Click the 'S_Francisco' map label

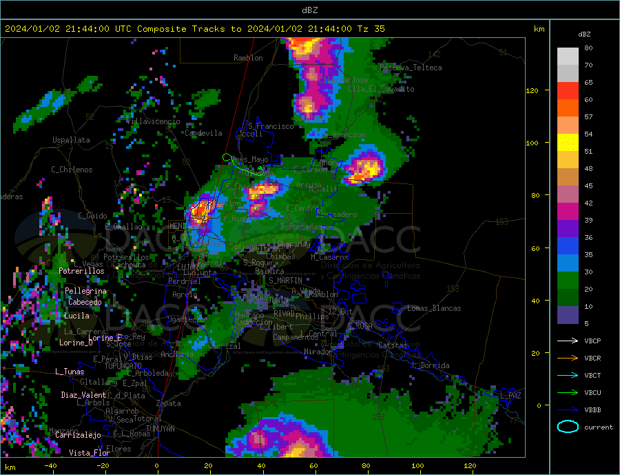tap(271, 126)
